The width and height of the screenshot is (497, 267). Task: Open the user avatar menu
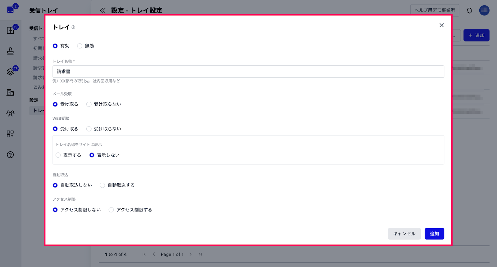[x=484, y=10]
